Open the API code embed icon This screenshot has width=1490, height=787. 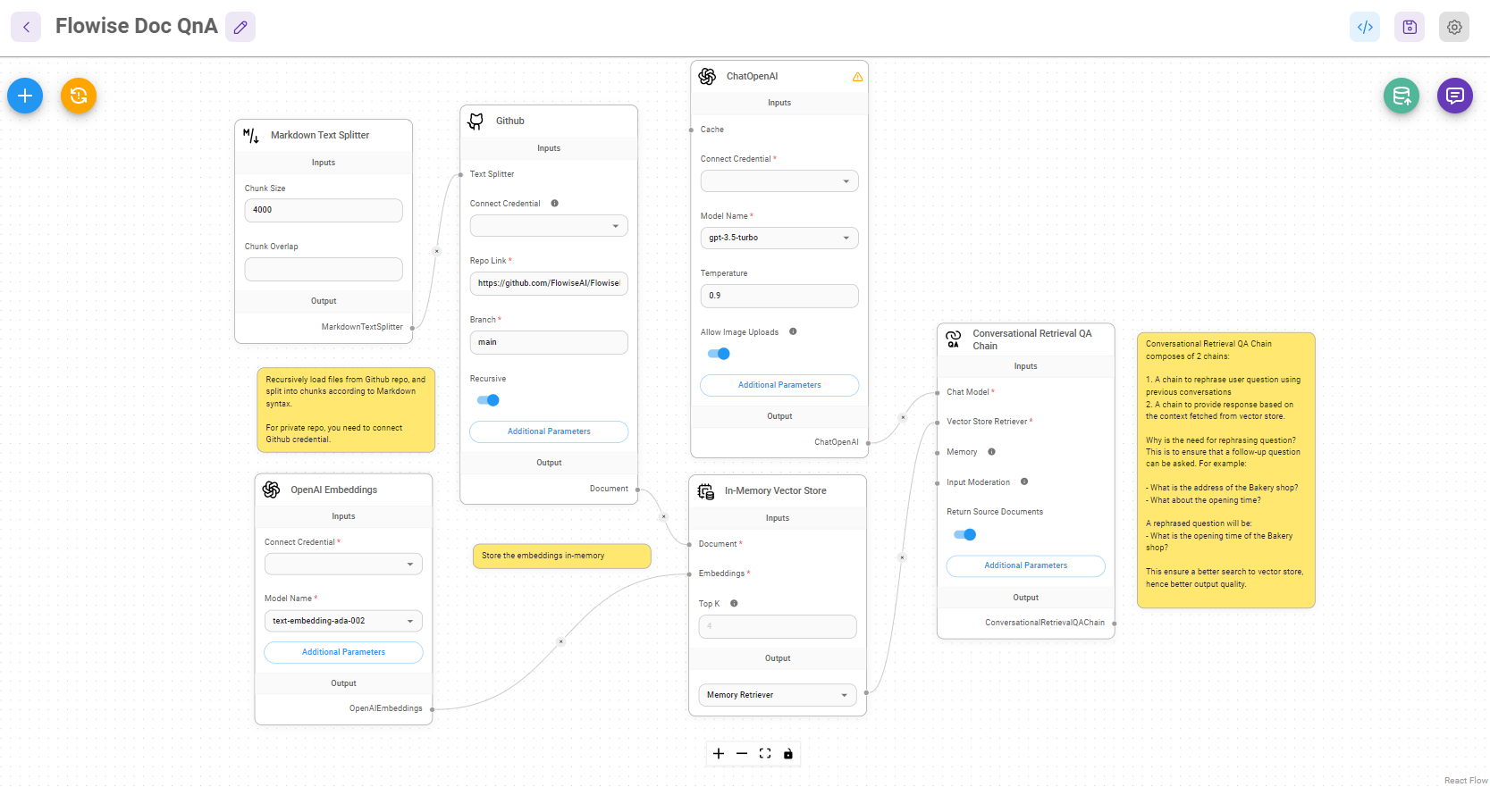coord(1365,27)
